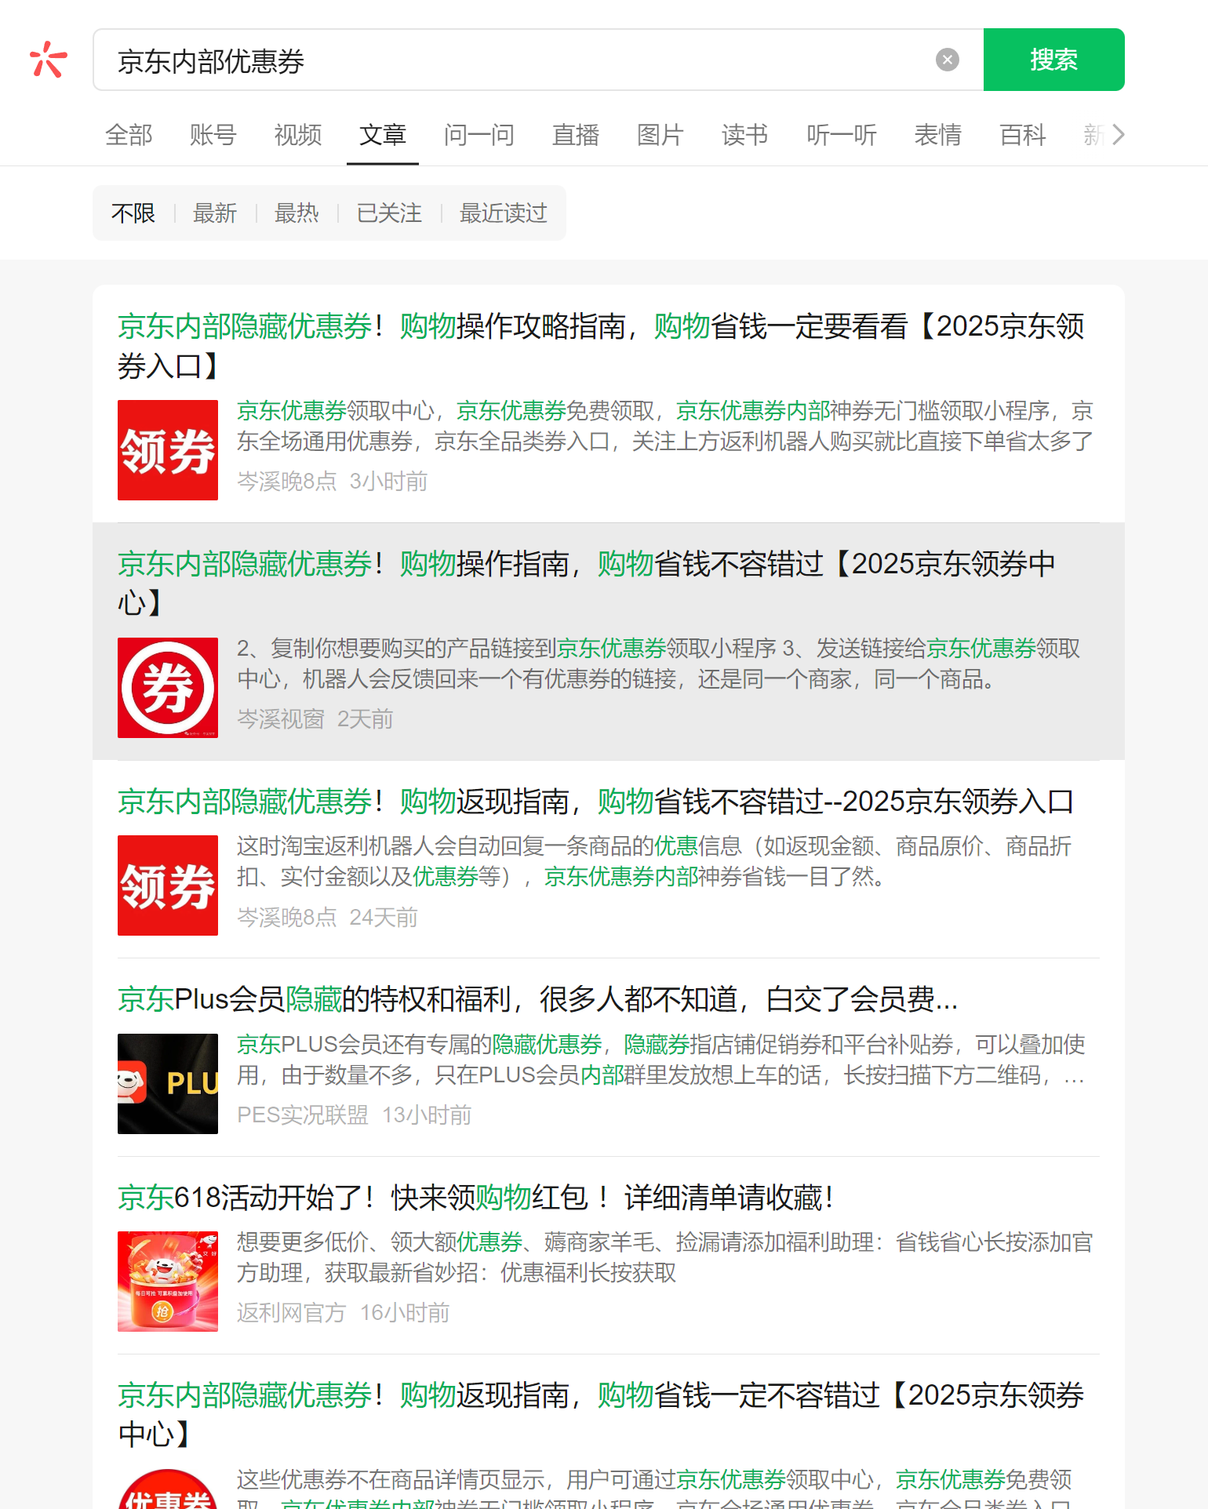Switch to the 账号 tab
This screenshot has height=1509, width=1208.
tap(213, 135)
